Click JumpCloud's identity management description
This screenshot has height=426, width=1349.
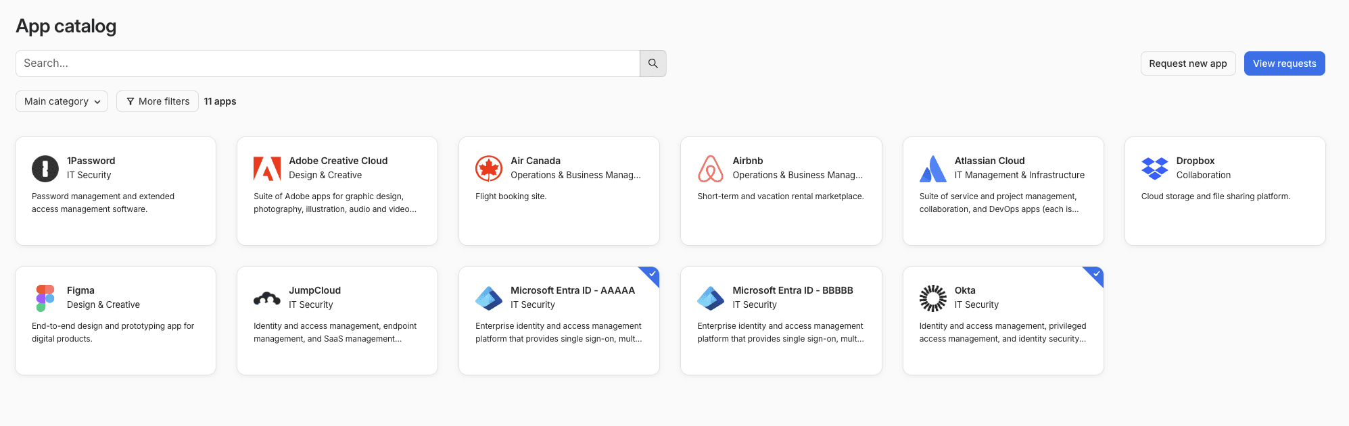pos(335,332)
